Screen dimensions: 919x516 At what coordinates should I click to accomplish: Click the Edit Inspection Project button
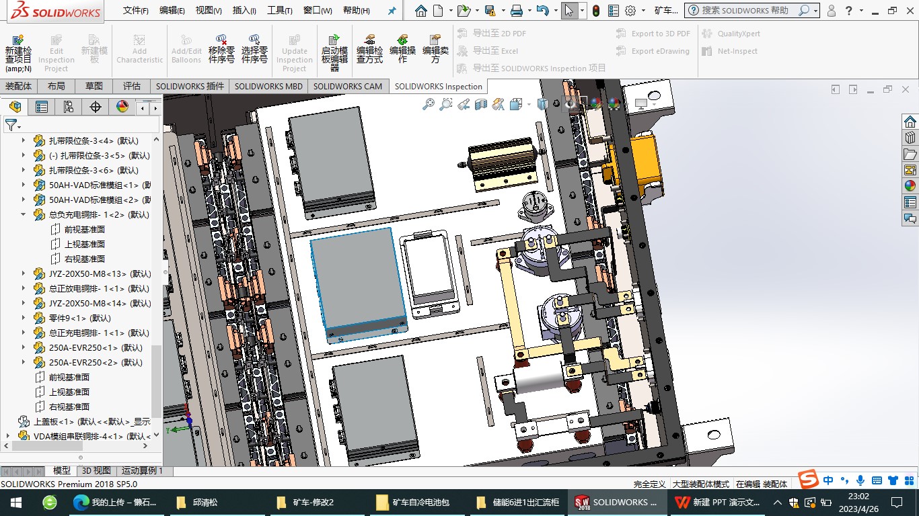(x=57, y=50)
